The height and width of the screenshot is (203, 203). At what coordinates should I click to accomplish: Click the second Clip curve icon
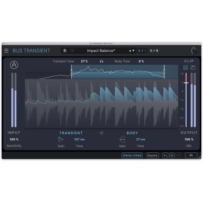pos(193,68)
